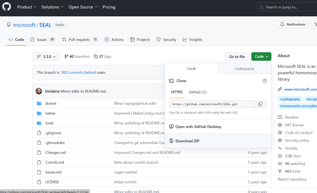Click the Activity pulse icon
The height and width of the screenshot is (193, 317).
tap(280, 148)
